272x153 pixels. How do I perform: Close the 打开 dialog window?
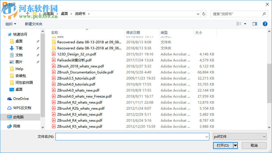point(267,4)
